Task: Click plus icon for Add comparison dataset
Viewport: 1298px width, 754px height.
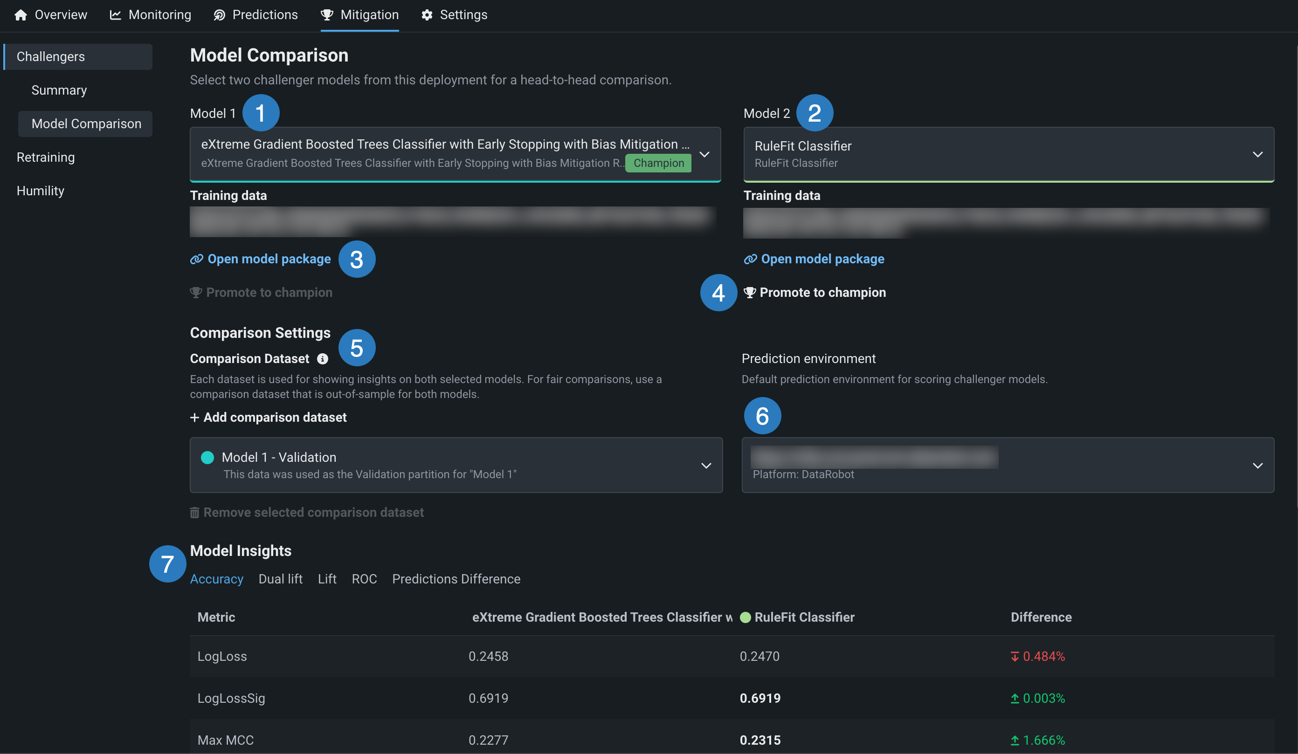Action: pos(195,418)
